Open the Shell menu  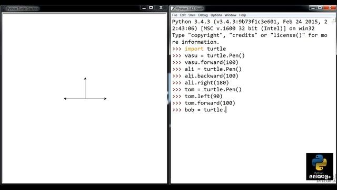click(x=192, y=15)
